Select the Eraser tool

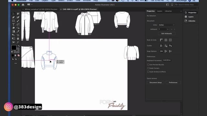[14, 28]
